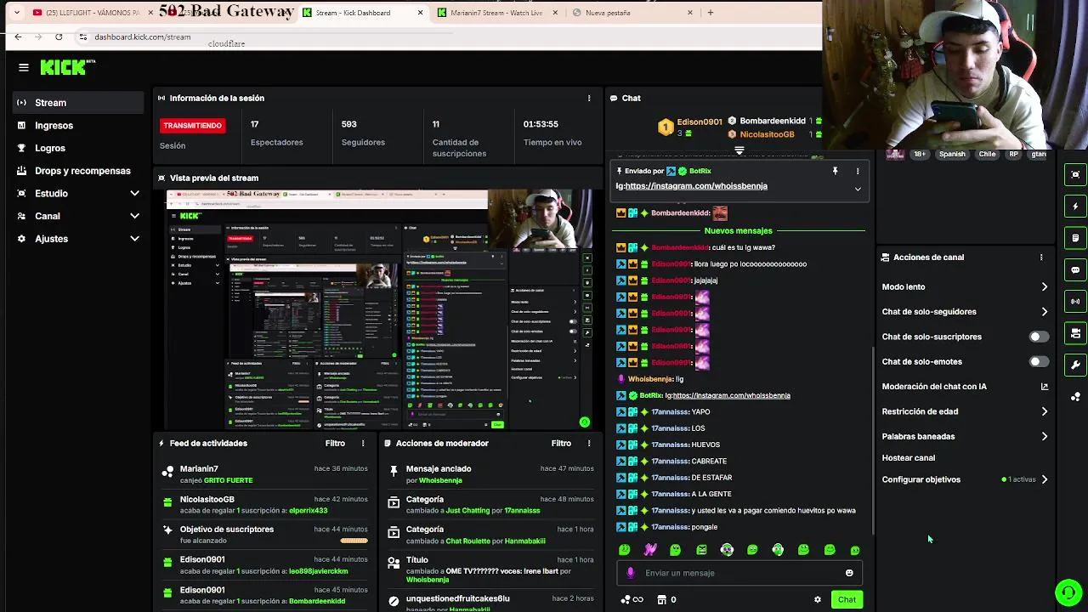Click Hostear canal
This screenshot has height=612, width=1088.
909,458
